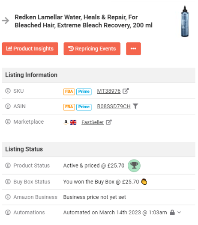Open the three-dots more options menu
198x225 pixels.
[x=133, y=49]
